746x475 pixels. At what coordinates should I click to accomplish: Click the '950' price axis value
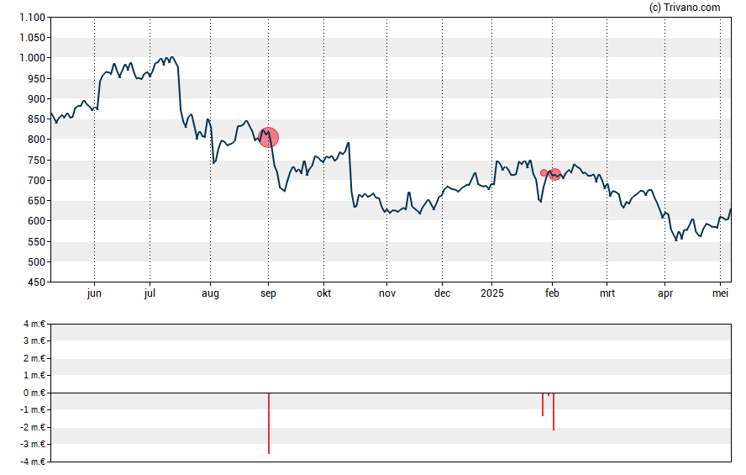pos(37,78)
